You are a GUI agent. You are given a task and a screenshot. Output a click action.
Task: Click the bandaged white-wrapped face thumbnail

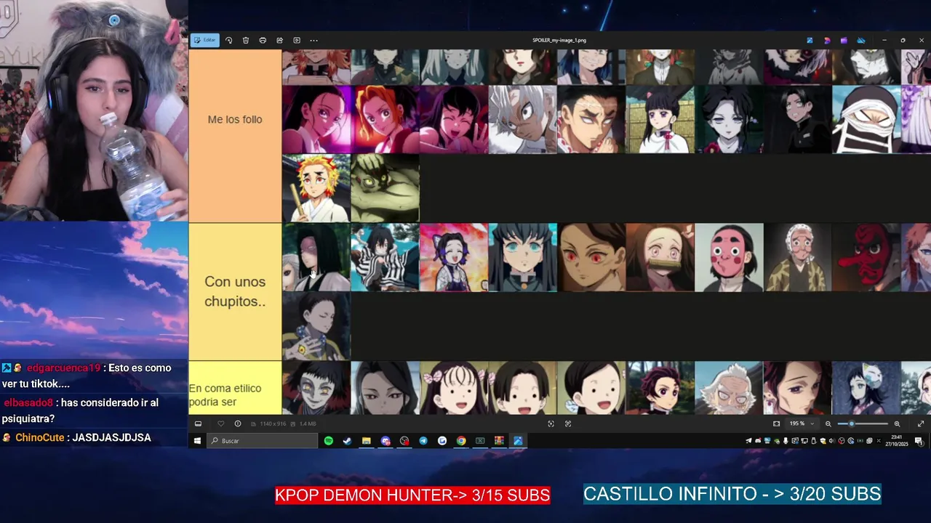866,119
